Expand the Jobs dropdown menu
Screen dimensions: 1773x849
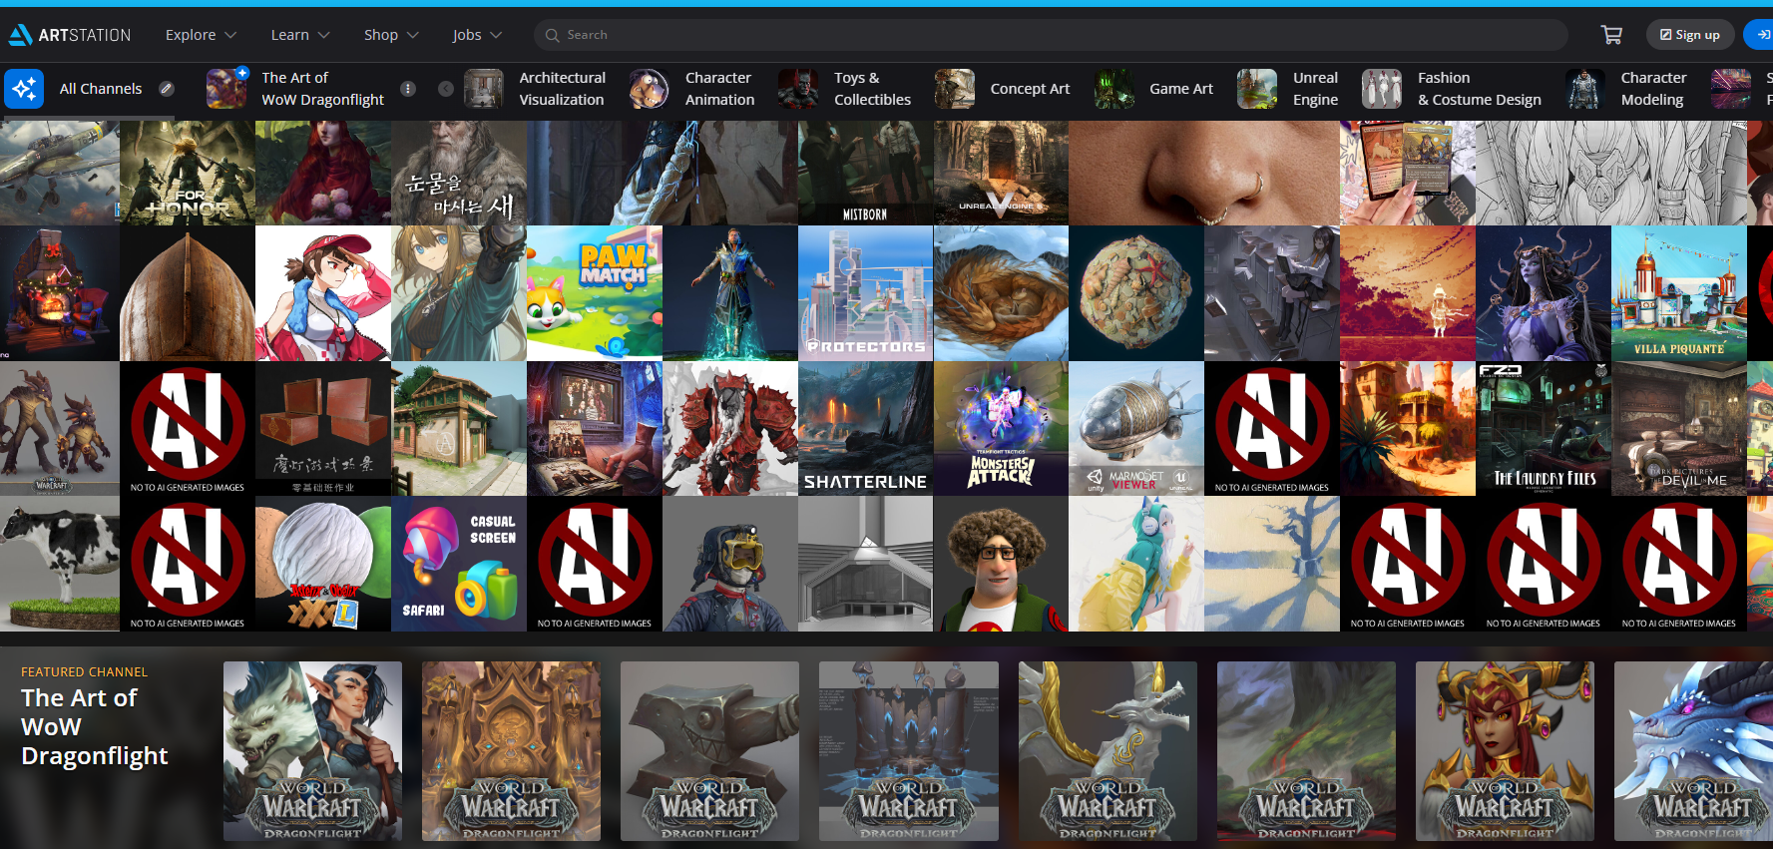pos(477,35)
